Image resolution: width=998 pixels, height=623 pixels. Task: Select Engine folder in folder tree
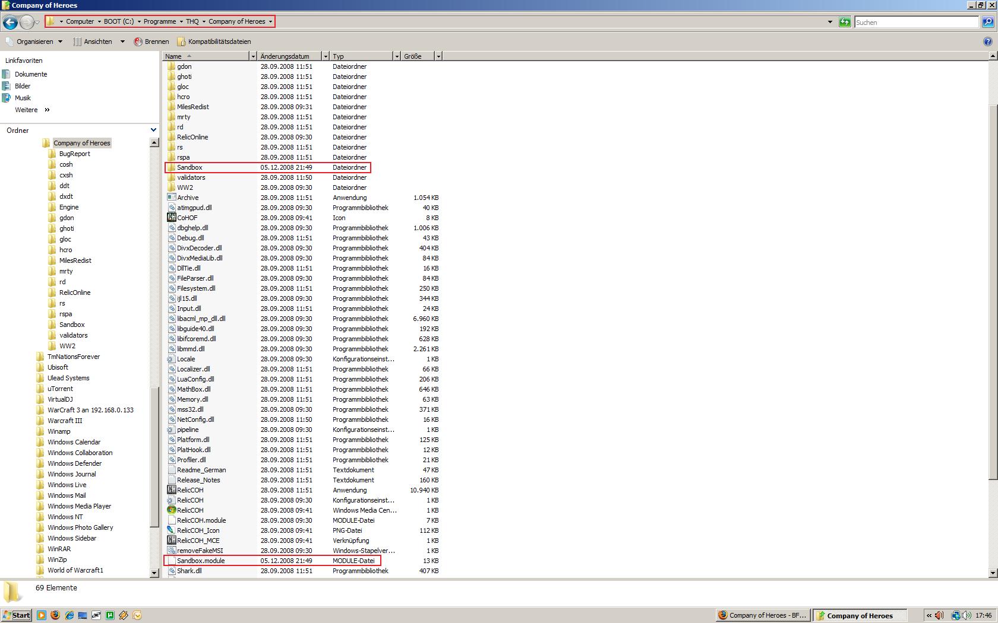(x=69, y=207)
